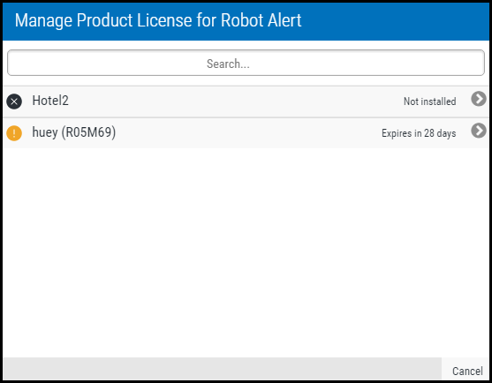
Task: Select the Hotel2 system name
Action: (50, 101)
